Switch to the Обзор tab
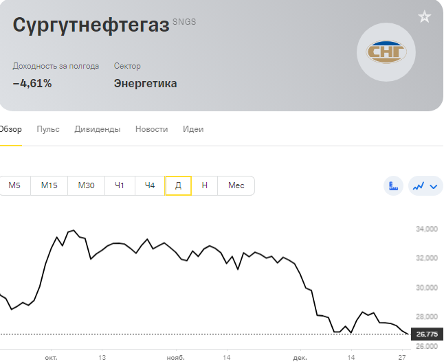This screenshot has width=444, height=364. pos(10,129)
